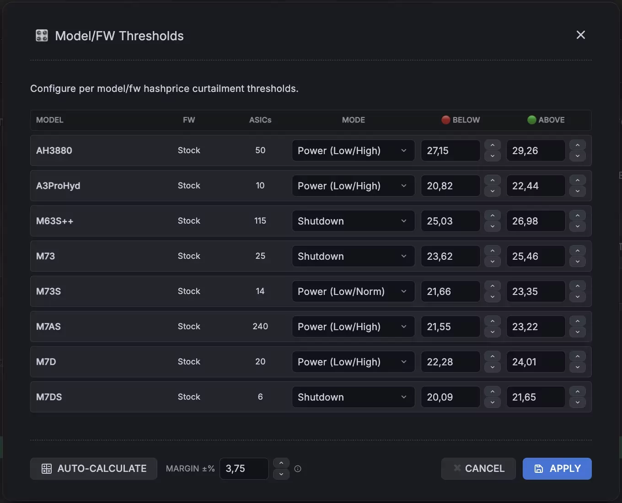The height and width of the screenshot is (503, 622).
Task: Increase the AH3880 BELOW threshold value
Action: (493, 145)
